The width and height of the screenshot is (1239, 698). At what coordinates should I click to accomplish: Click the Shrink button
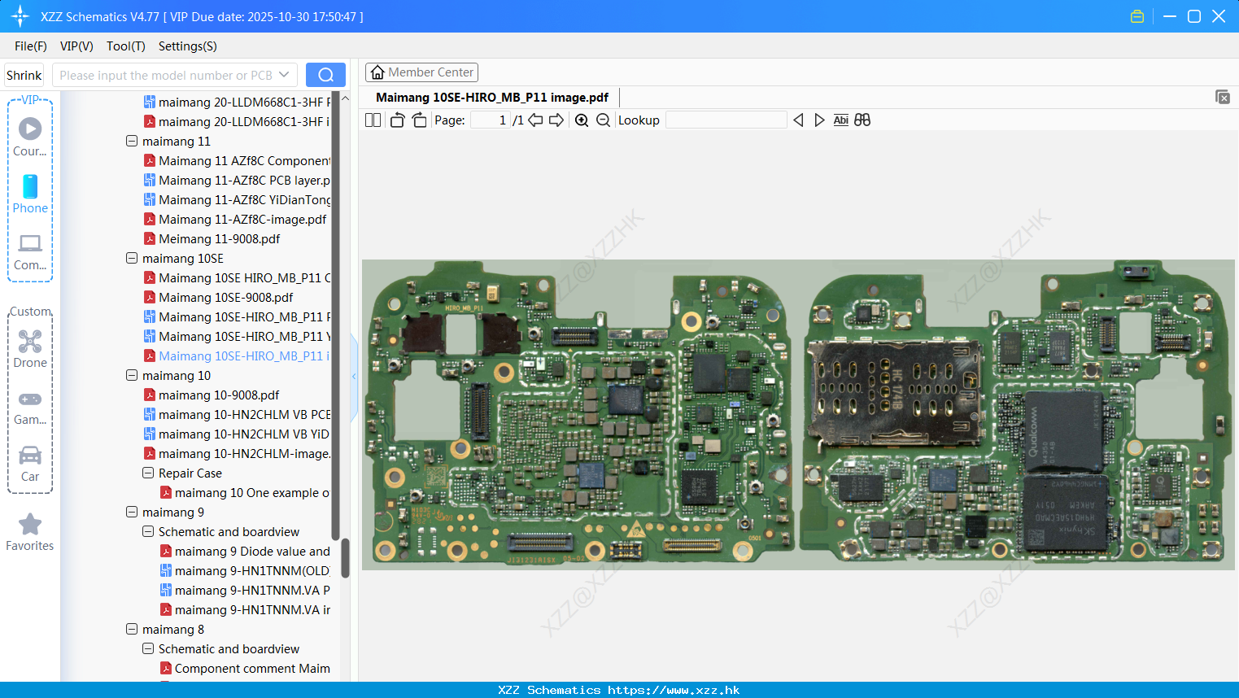point(24,75)
